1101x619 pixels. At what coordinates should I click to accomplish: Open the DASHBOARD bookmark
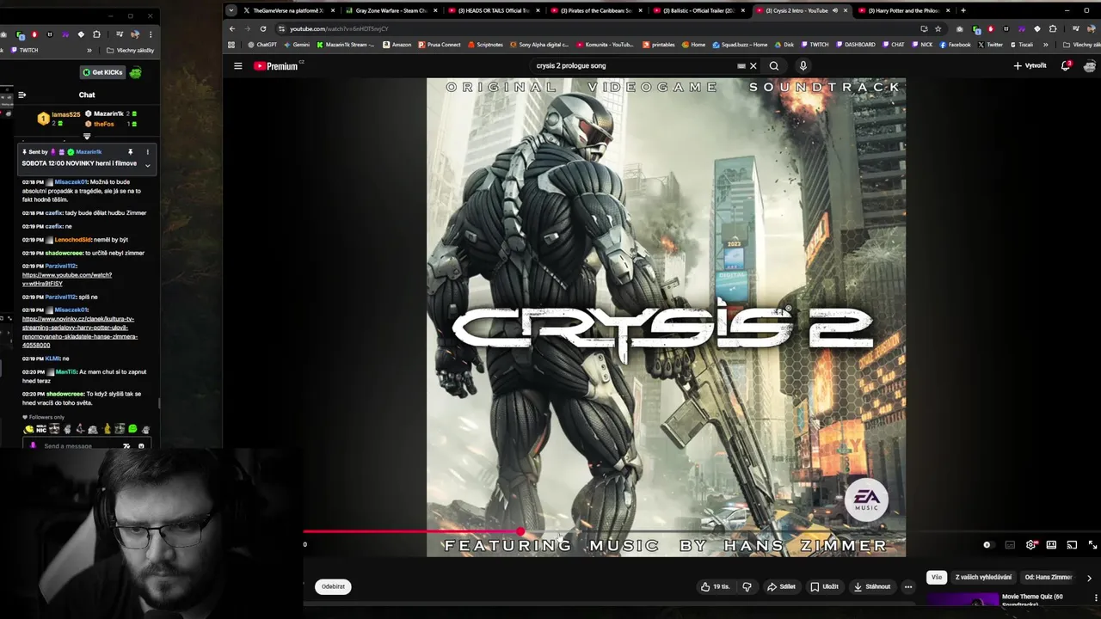click(857, 44)
